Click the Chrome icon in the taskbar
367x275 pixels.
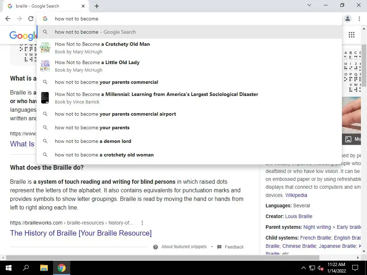62,268
